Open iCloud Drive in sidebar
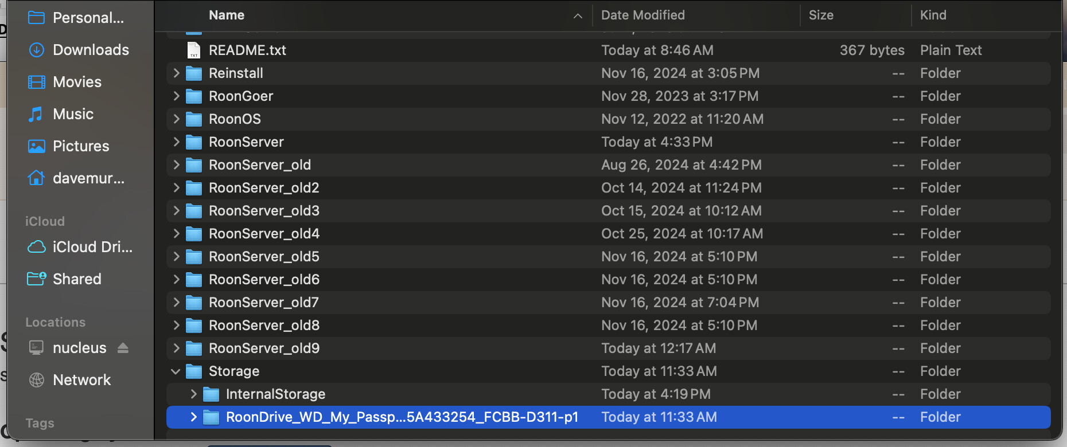This screenshot has height=447, width=1067. click(80, 247)
